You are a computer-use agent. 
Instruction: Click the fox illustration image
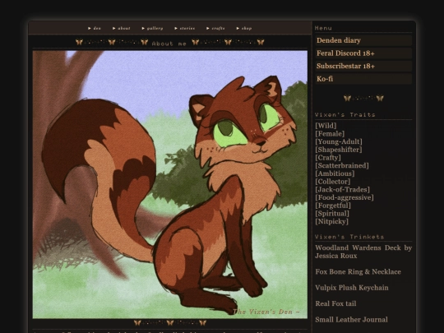[x=170, y=185]
